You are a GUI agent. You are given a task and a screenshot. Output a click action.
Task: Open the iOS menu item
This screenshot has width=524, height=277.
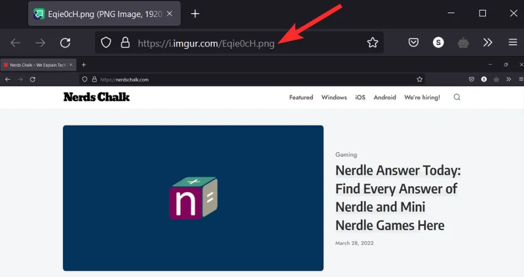[x=360, y=97]
